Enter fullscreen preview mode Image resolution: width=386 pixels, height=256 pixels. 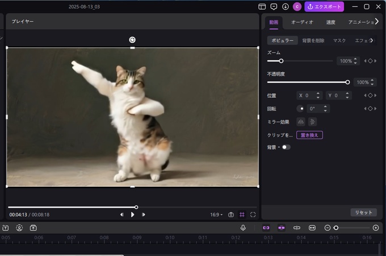coord(253,214)
